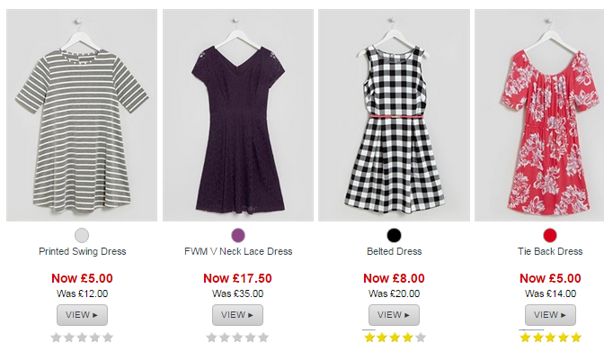Image resolution: width=604 pixels, height=343 pixels.
Task: Click VIEW button under Belted Dress
Action: coord(394,315)
